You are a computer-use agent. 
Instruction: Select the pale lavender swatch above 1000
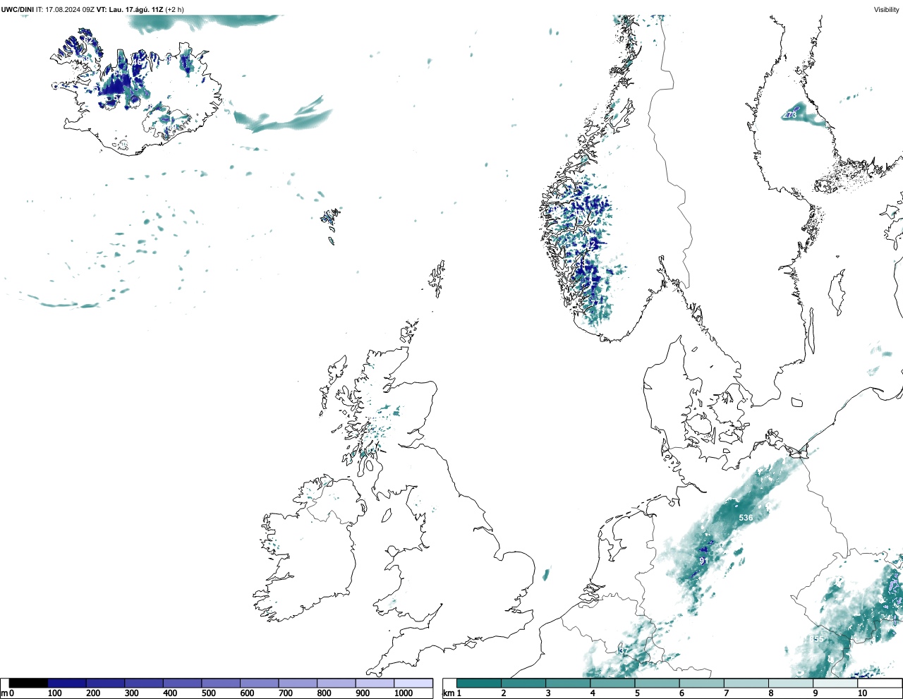click(413, 683)
